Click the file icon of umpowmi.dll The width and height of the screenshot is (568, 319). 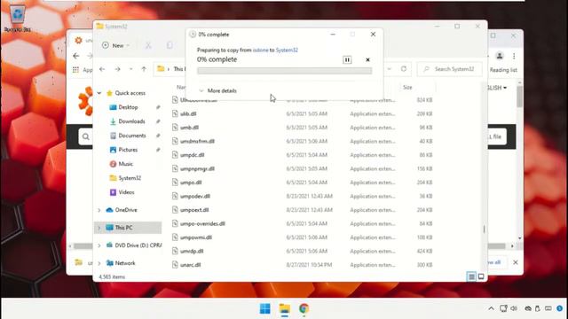click(175, 237)
